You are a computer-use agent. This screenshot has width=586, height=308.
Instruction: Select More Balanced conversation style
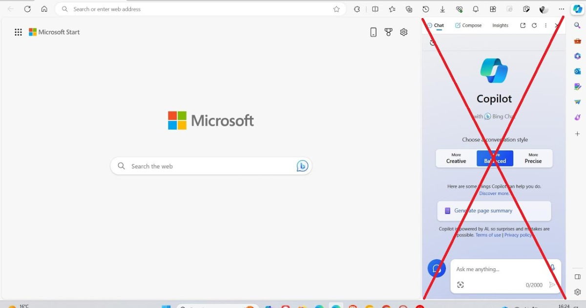495,158
